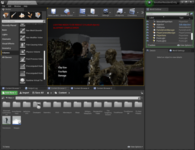Toggle visibility of ParticleEventManager actor
The width and height of the screenshot is (195, 150).
(x=147, y=30)
